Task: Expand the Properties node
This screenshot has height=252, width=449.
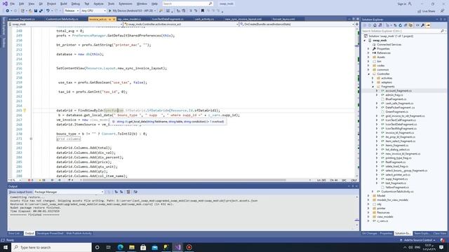Action: pyautogui.click(x=368, y=49)
